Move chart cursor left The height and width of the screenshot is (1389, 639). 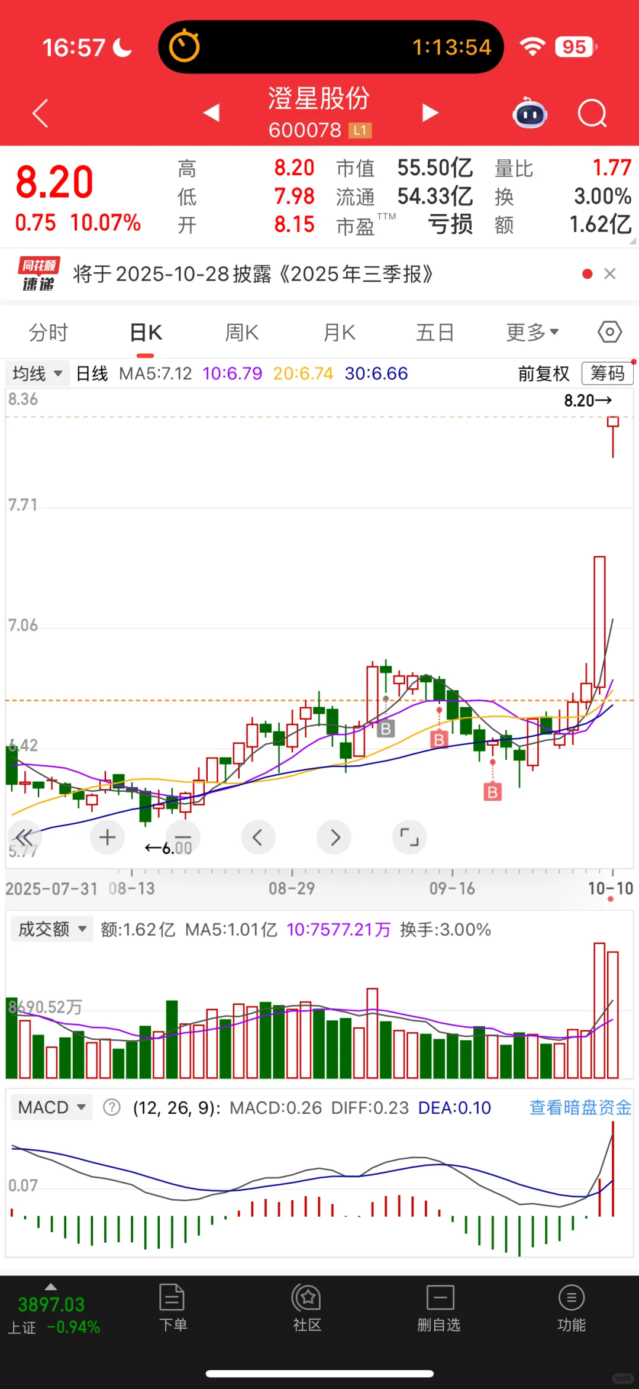coord(258,837)
